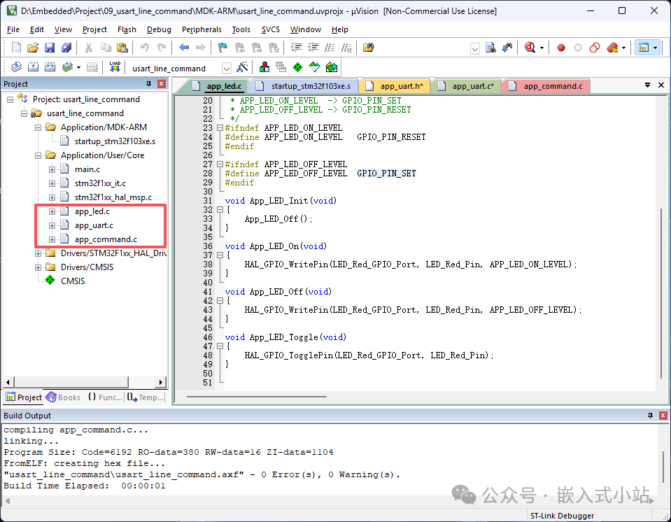This screenshot has width=671, height=522.
Task: Switch to the Books panel tab
Action: click(x=64, y=397)
